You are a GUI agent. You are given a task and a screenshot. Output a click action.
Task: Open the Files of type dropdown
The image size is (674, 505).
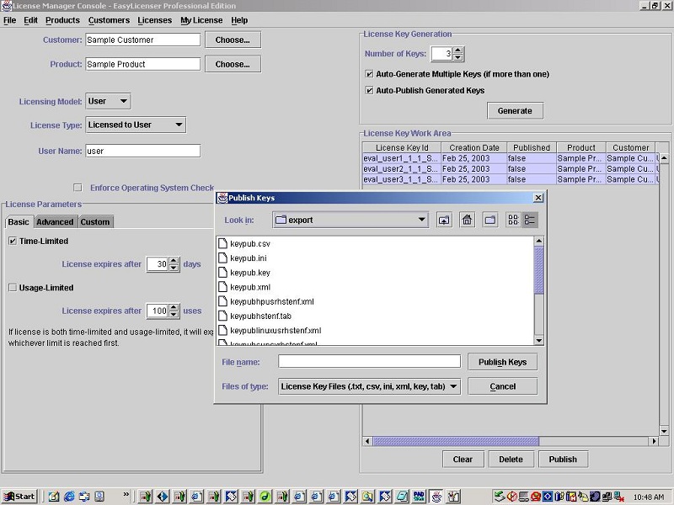[370, 386]
